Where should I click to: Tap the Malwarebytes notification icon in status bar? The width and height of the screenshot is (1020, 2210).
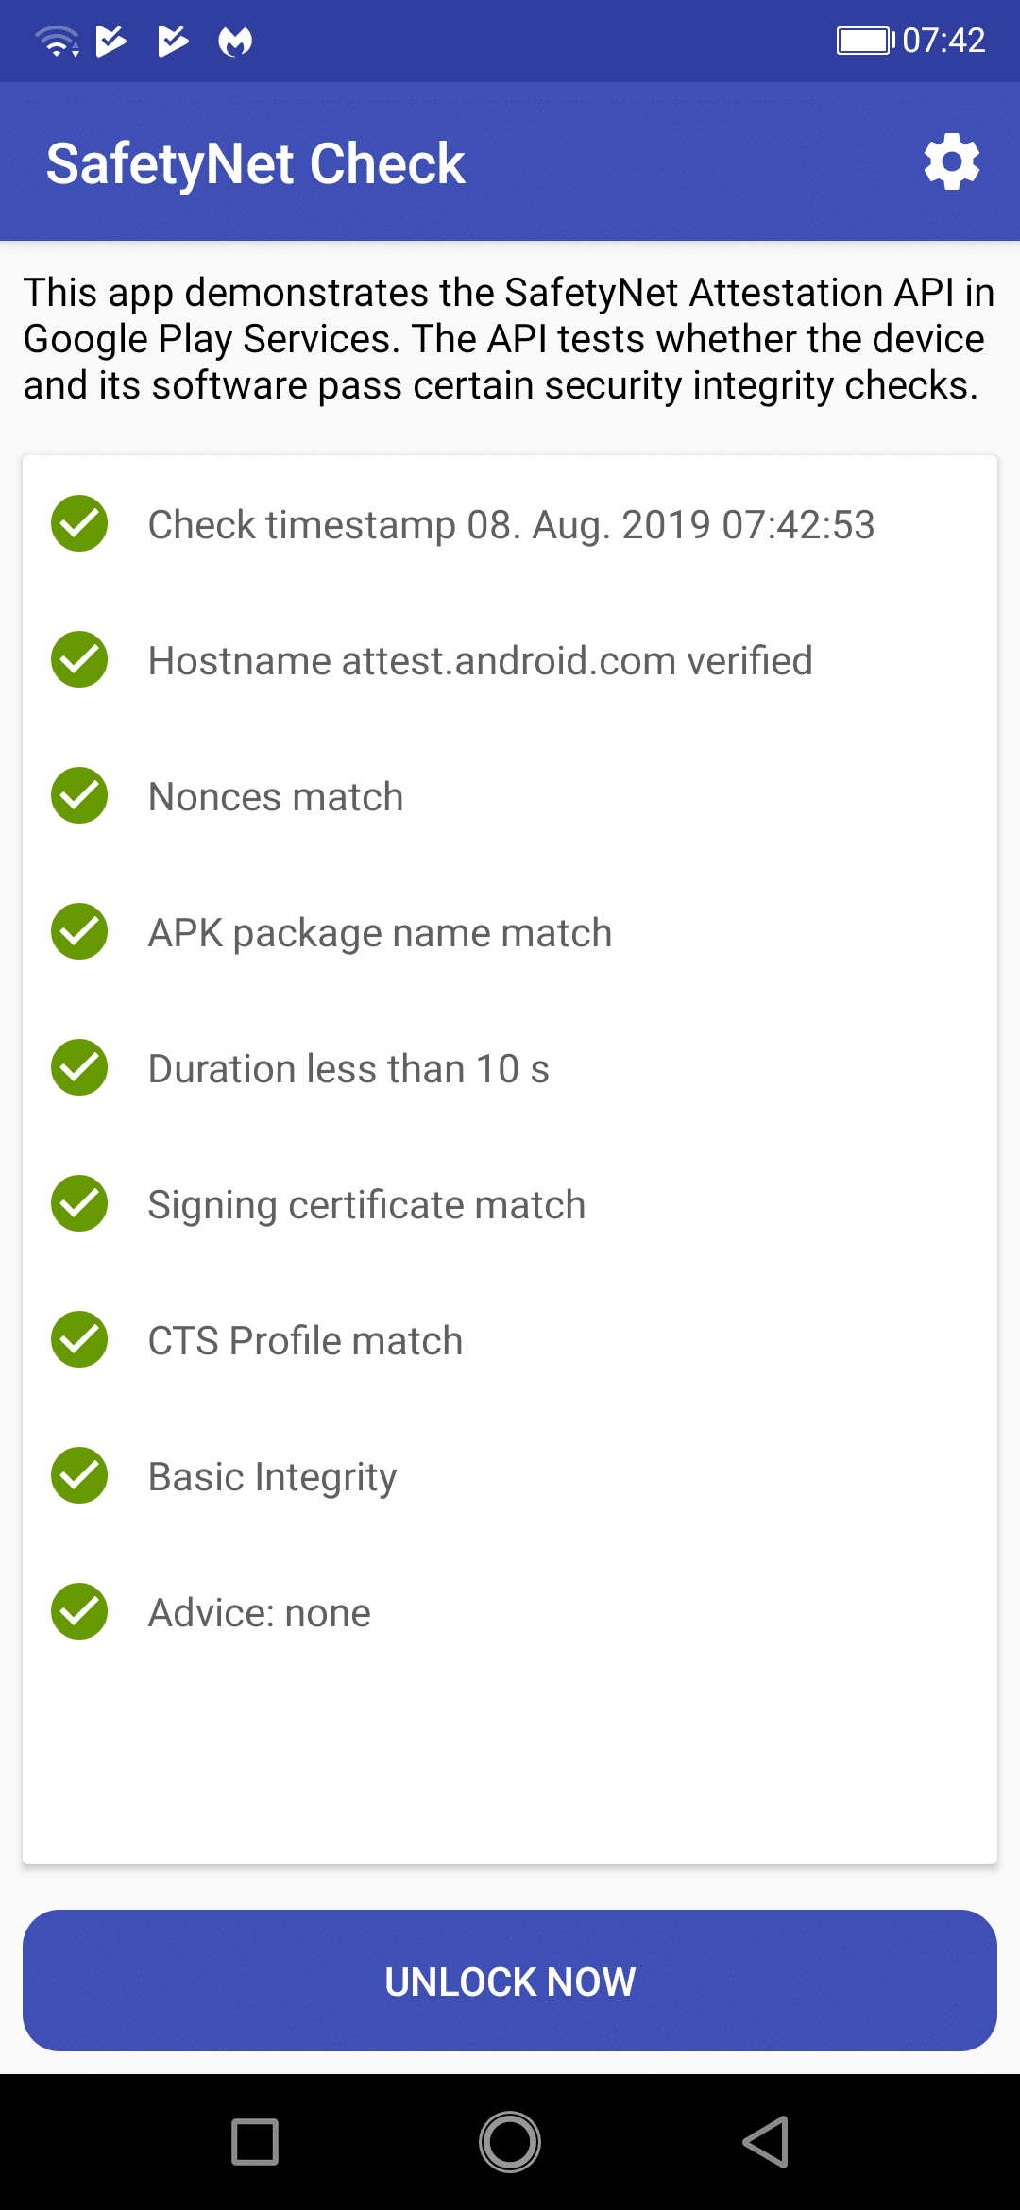pyautogui.click(x=235, y=41)
